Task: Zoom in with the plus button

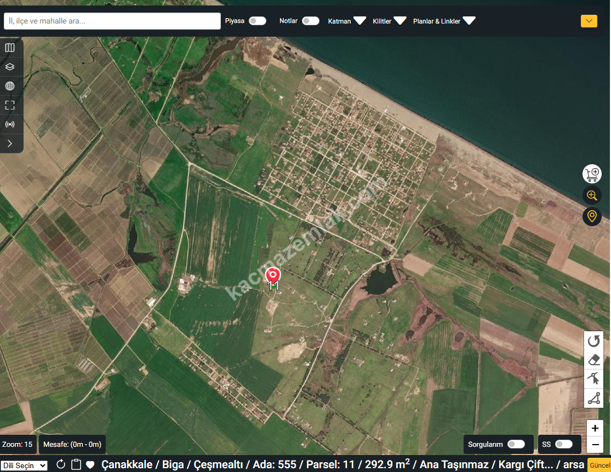Action: (x=595, y=428)
